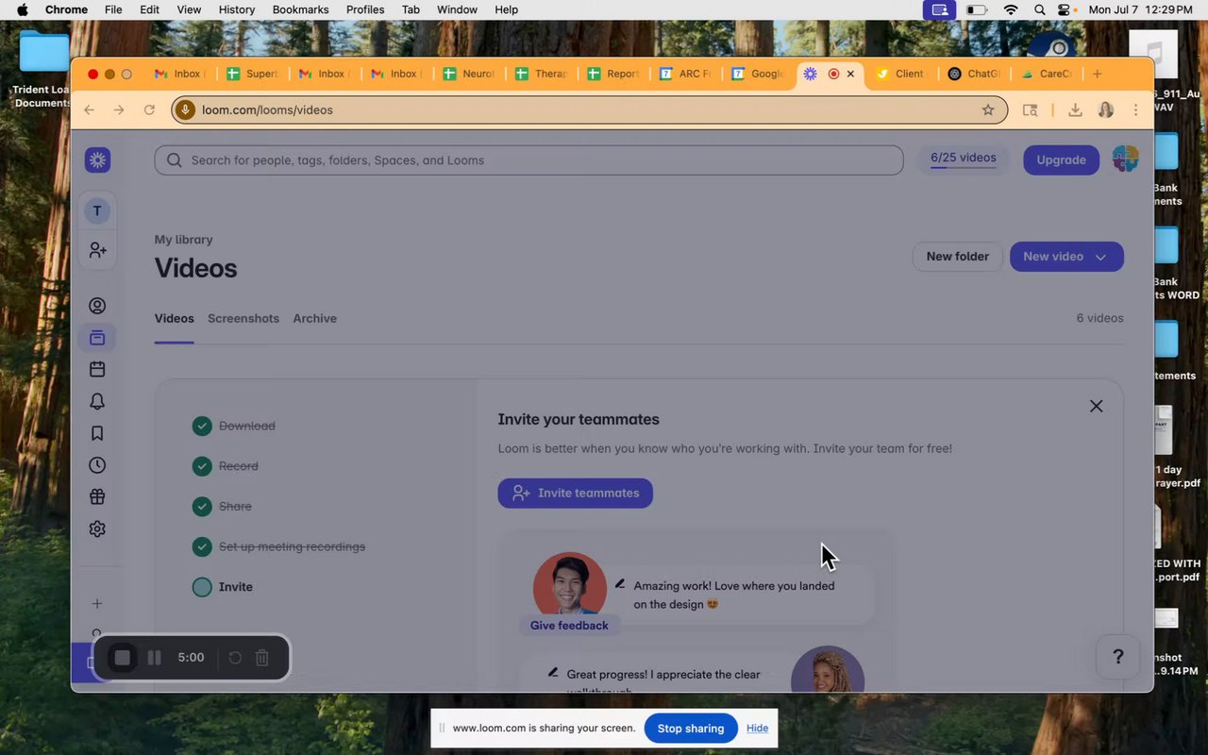Toggle the Download checklist item

pyautogui.click(x=202, y=426)
